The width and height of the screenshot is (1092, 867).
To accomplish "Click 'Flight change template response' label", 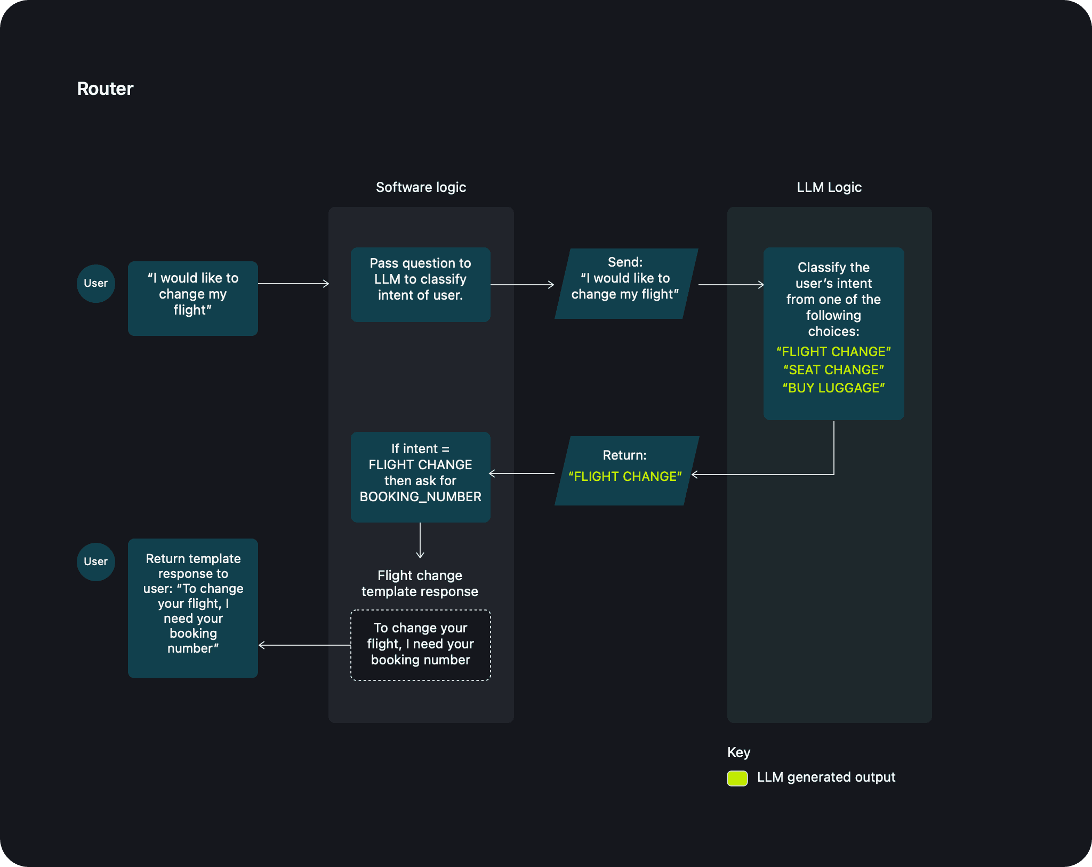I will pos(420,583).
